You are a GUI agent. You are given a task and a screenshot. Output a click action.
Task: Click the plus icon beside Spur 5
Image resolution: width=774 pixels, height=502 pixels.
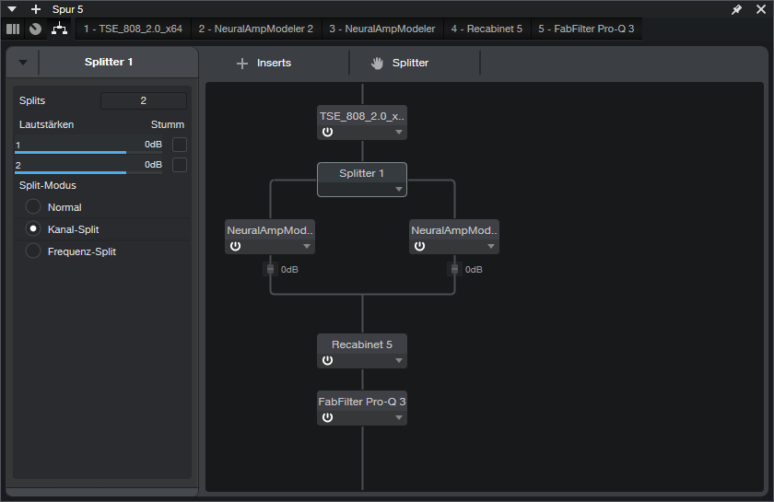pyautogui.click(x=36, y=9)
